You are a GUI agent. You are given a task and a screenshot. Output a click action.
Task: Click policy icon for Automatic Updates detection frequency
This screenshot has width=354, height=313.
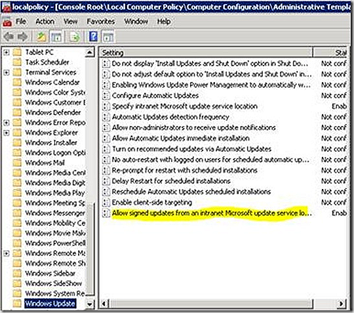tap(106, 117)
